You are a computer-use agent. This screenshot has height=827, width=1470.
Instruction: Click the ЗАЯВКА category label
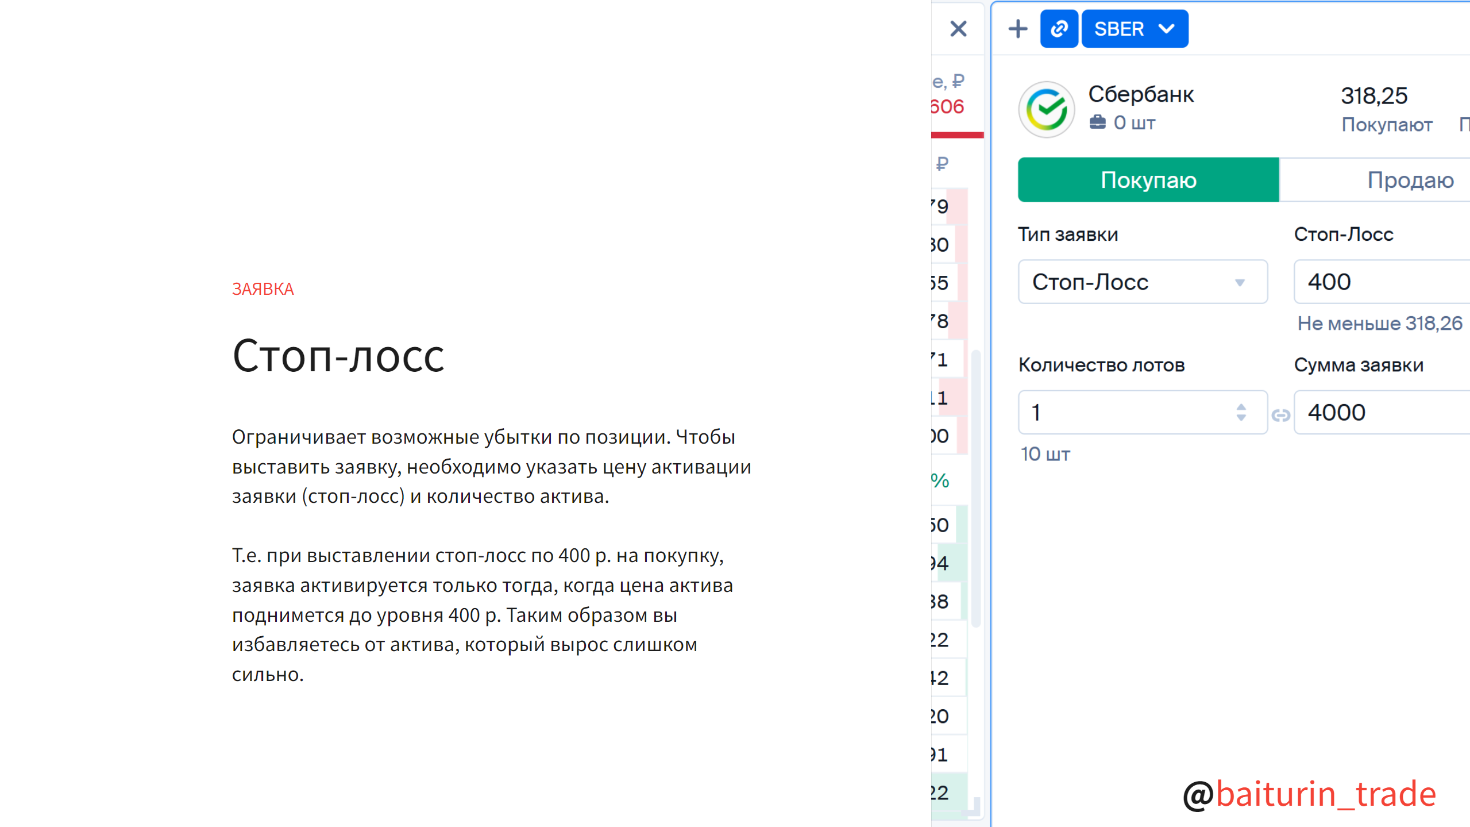263,289
